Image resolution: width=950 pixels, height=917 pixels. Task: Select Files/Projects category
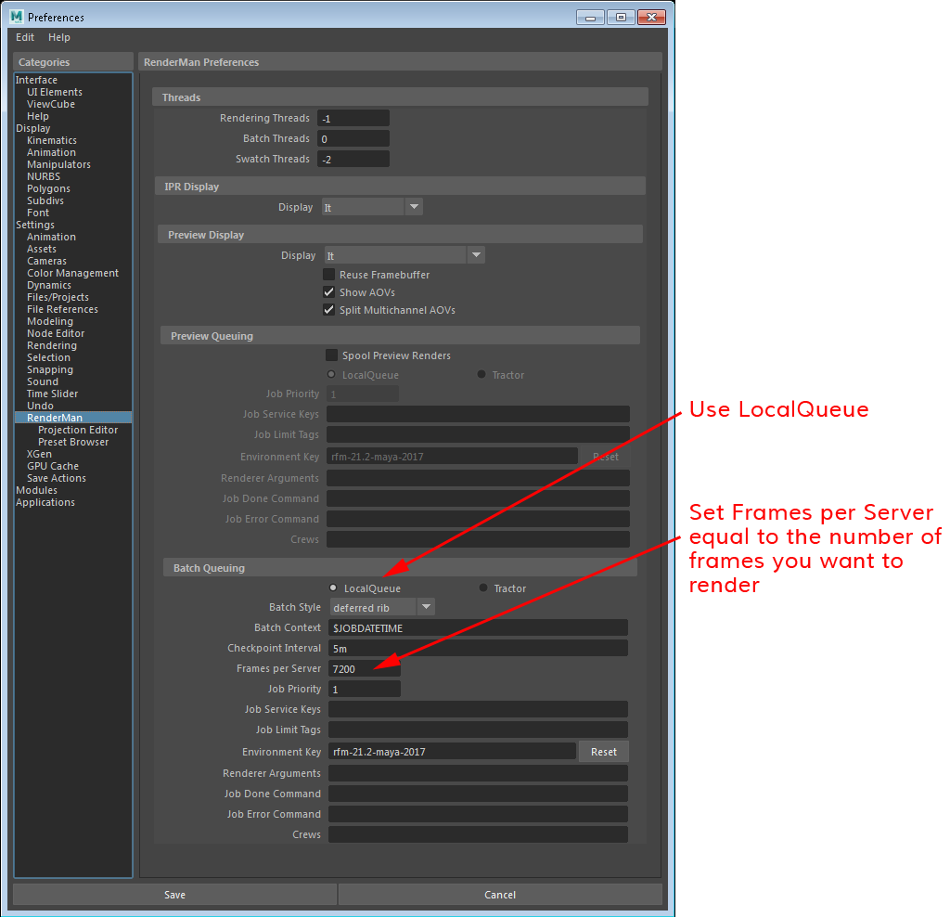[58, 298]
